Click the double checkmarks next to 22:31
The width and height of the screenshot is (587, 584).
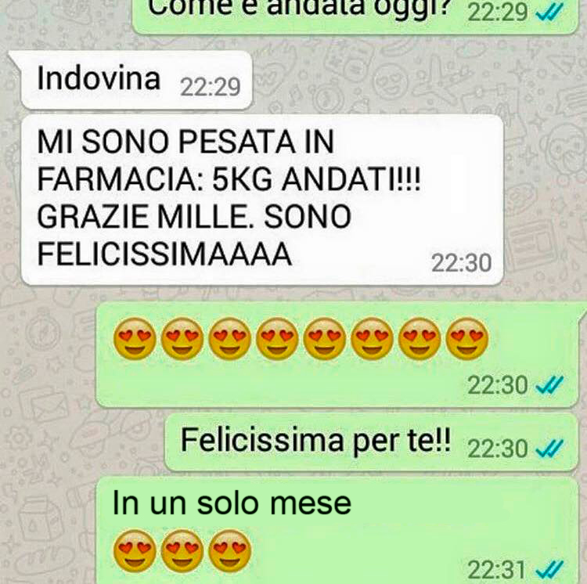point(549,571)
